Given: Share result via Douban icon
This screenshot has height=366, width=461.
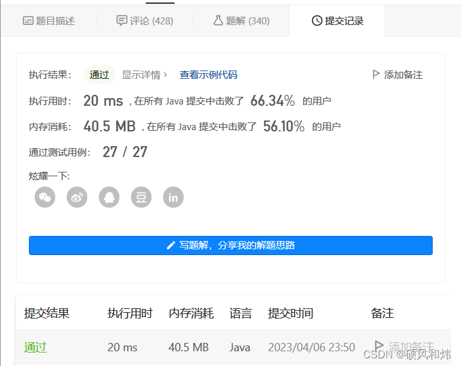Looking at the screenshot, I should coord(141,197).
